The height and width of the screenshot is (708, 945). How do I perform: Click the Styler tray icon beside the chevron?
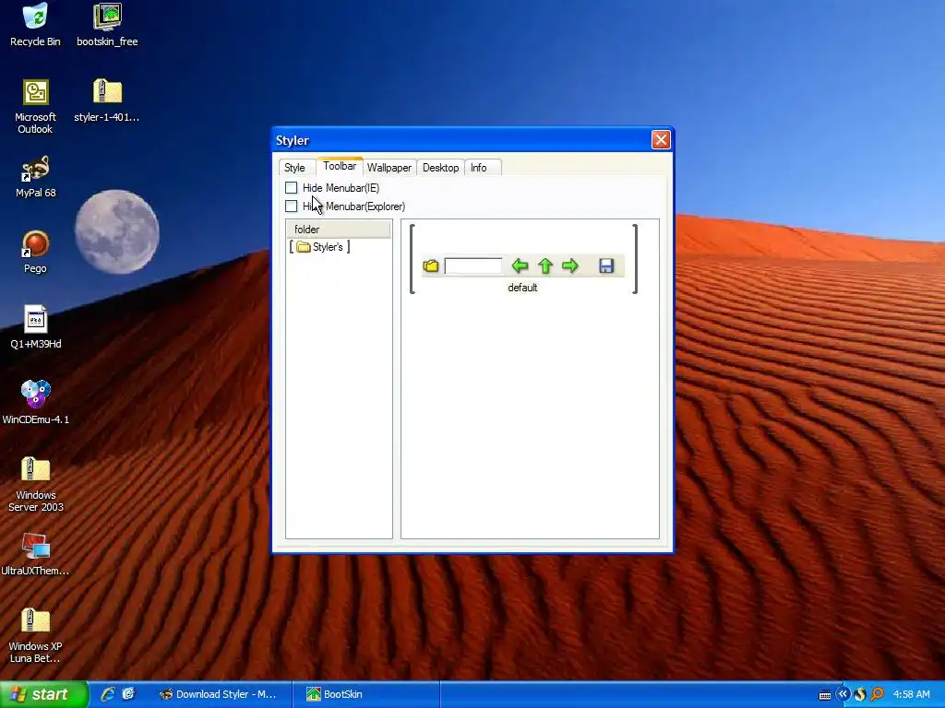point(860,694)
